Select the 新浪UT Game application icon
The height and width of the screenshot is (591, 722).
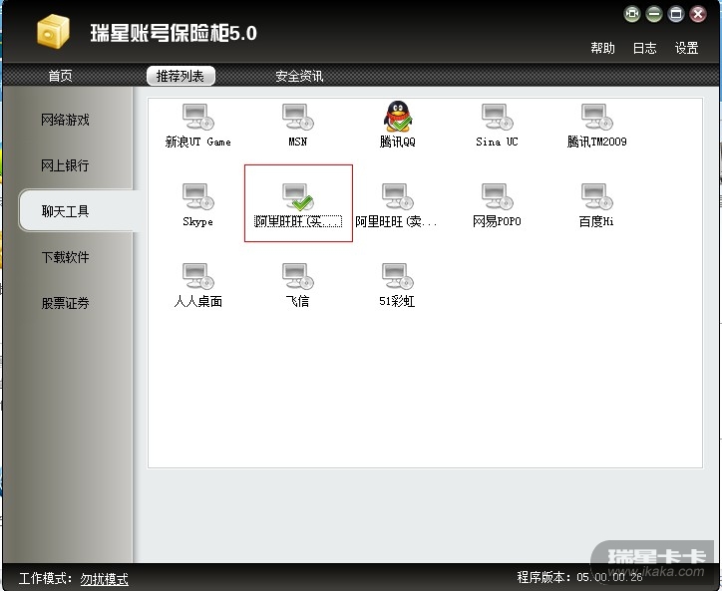198,117
